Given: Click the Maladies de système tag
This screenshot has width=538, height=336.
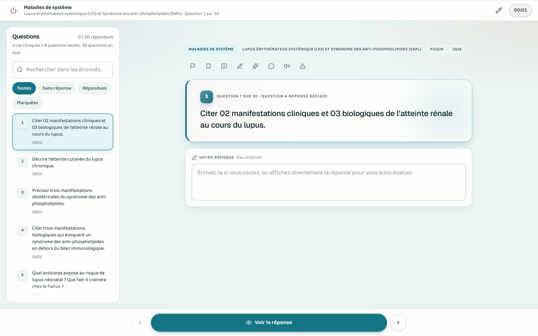Looking at the screenshot, I should (x=211, y=49).
